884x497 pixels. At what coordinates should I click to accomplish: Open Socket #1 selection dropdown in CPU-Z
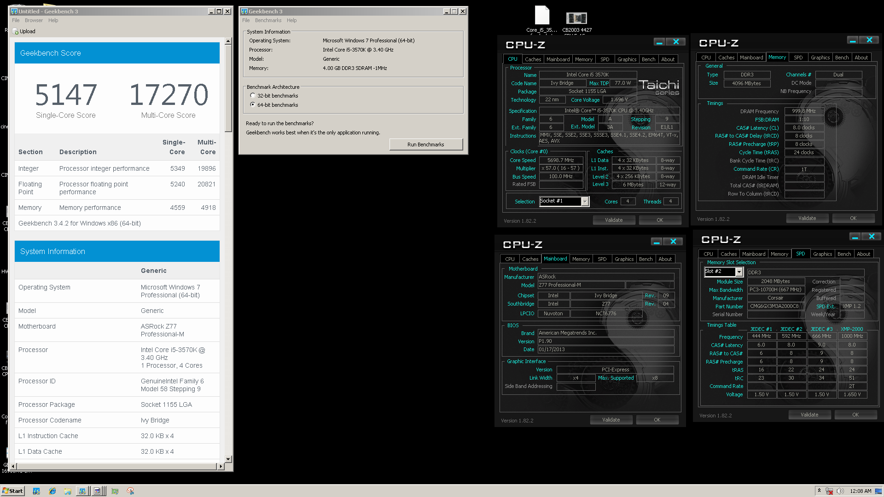tap(585, 202)
